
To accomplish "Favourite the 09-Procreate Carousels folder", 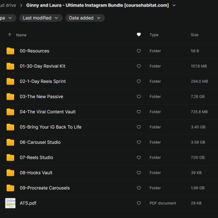I will click(x=138, y=188).
